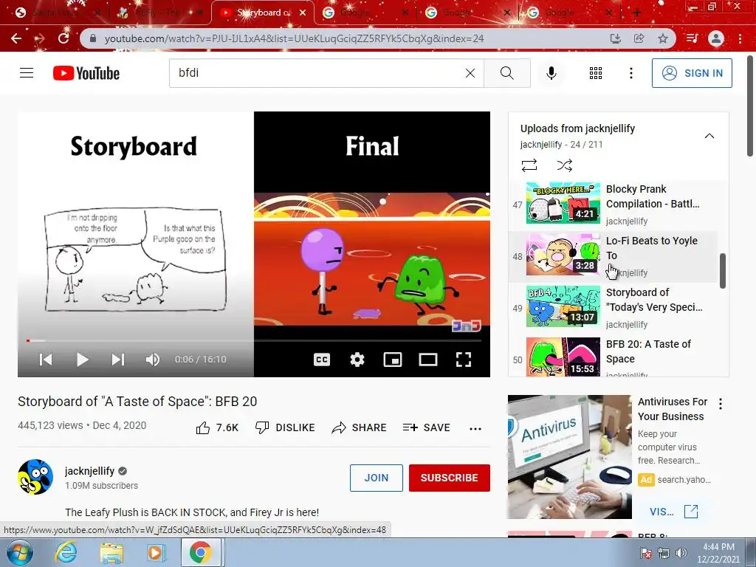Toggle theater mode in the player

point(428,360)
